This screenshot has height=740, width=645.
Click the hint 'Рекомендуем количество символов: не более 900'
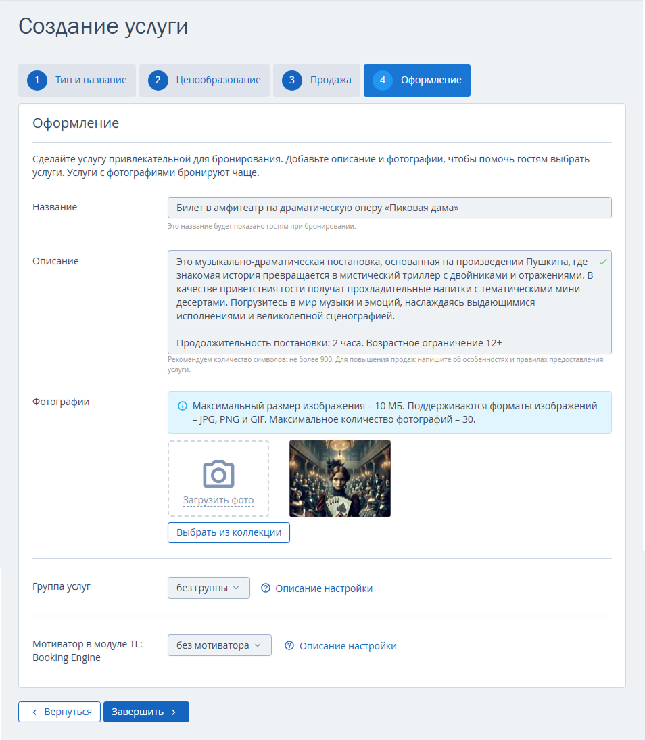tap(385, 365)
